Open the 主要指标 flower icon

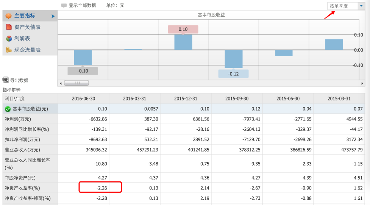click(x=8, y=16)
